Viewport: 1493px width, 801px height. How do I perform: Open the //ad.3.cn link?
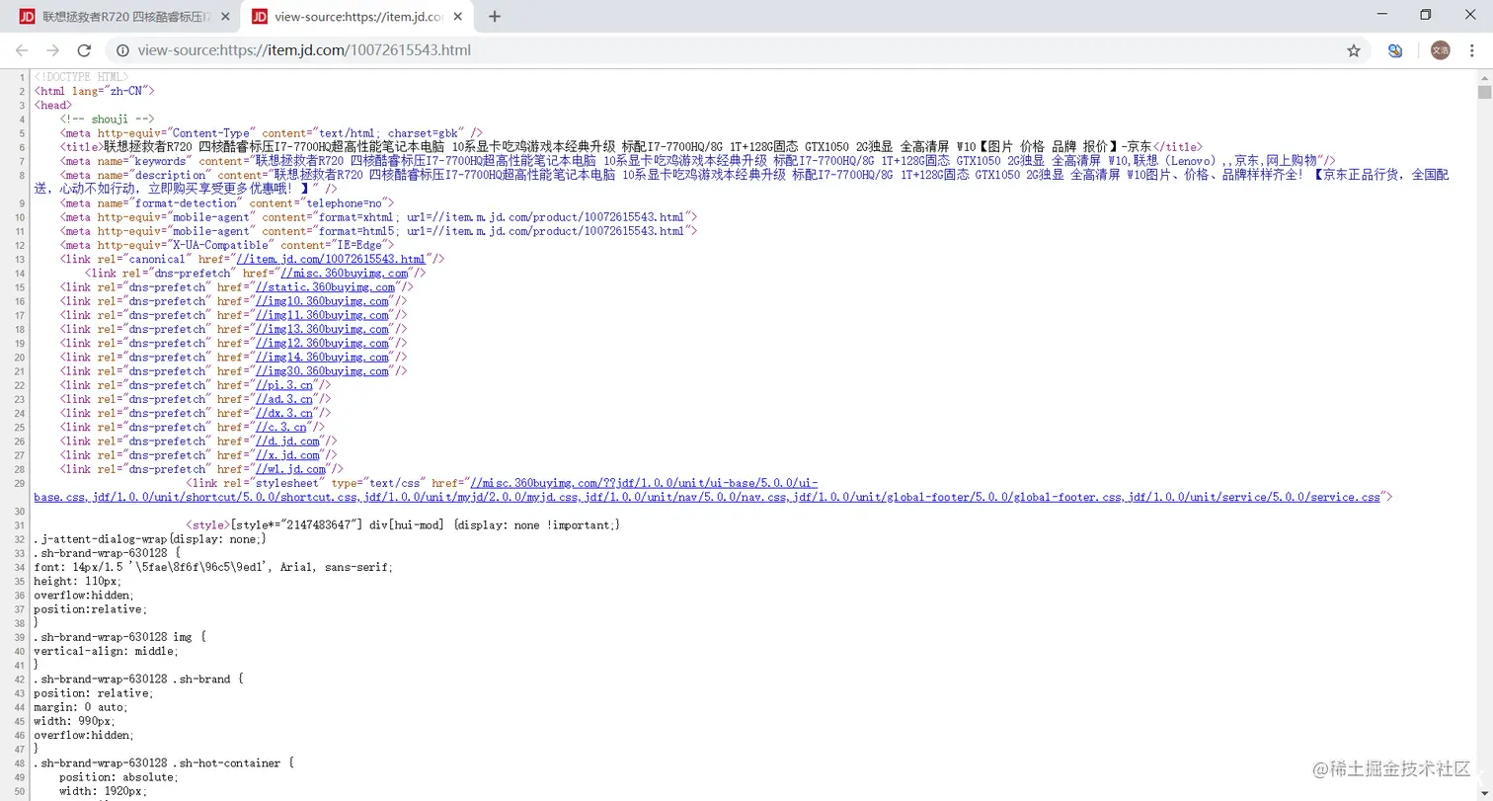pos(283,399)
